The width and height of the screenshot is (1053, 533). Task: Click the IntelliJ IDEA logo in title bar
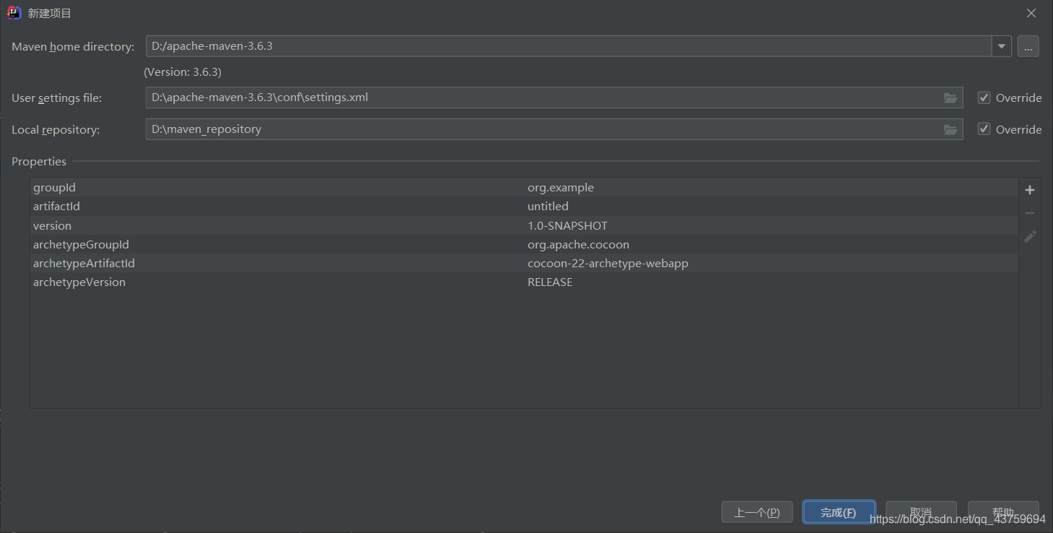(x=14, y=13)
